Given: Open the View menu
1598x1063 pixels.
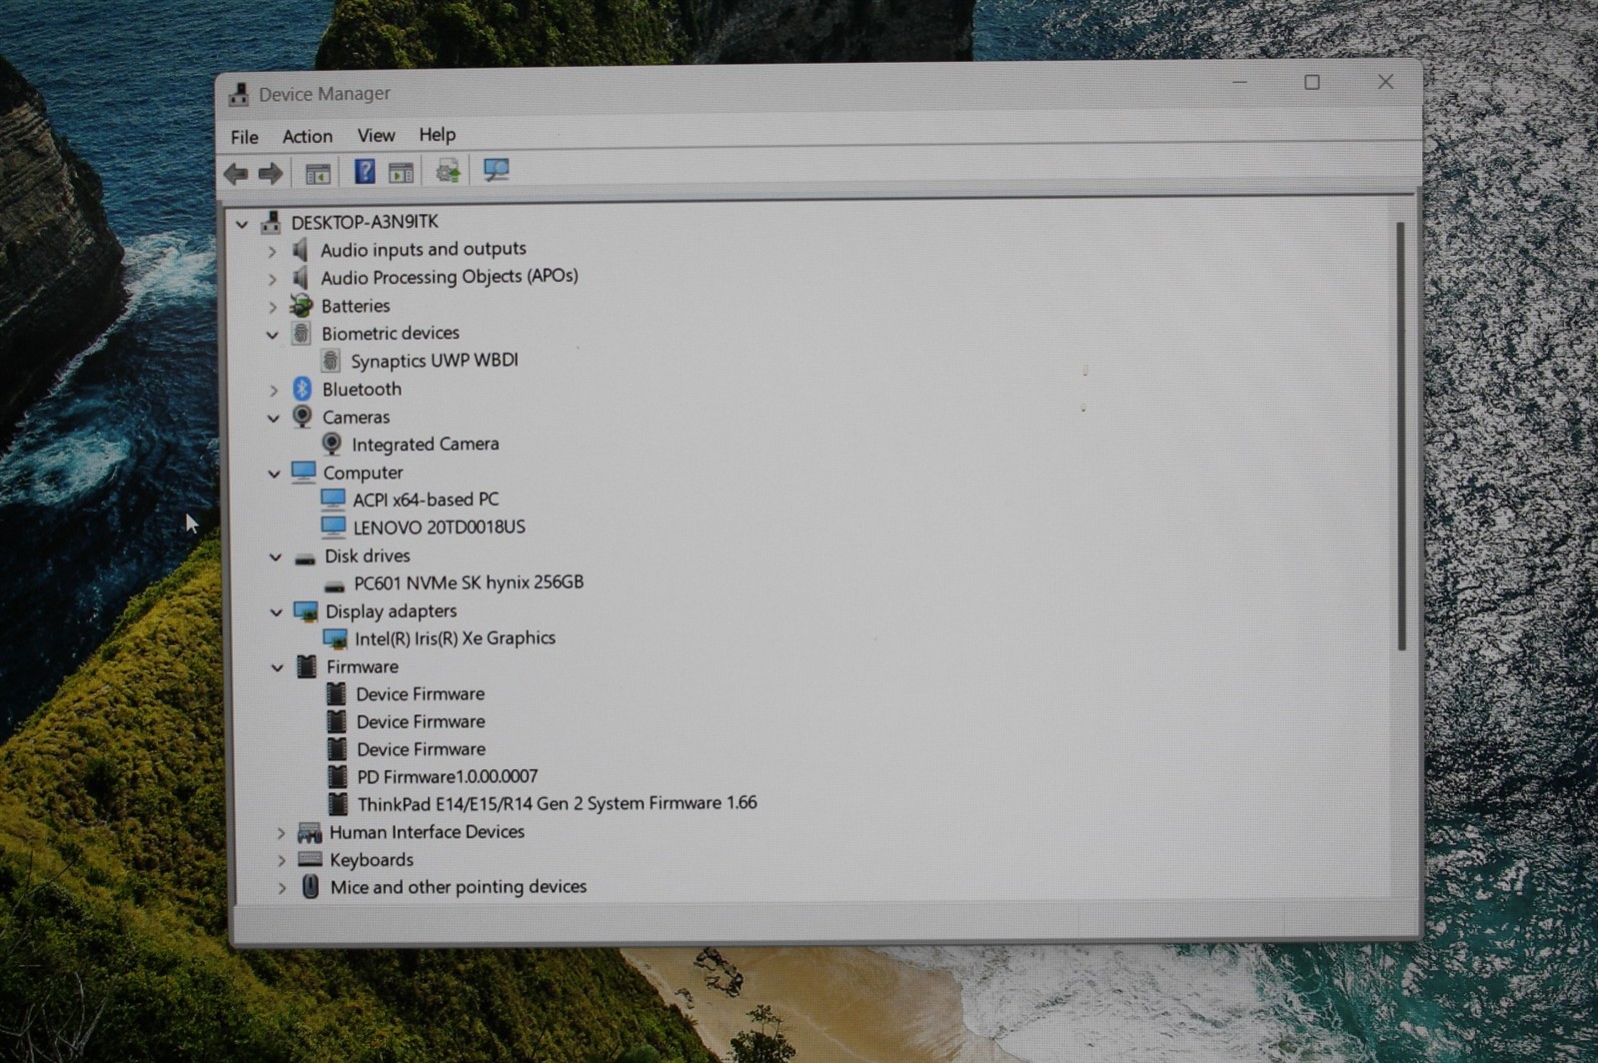Looking at the screenshot, I should click(x=376, y=135).
